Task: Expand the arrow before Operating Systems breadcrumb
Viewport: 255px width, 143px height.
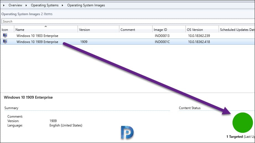Action: coord(26,5)
